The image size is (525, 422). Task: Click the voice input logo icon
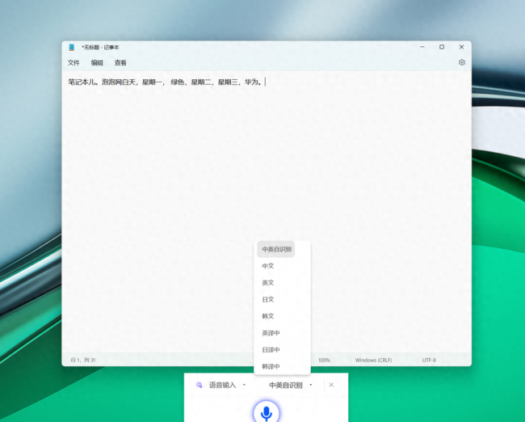click(199, 385)
